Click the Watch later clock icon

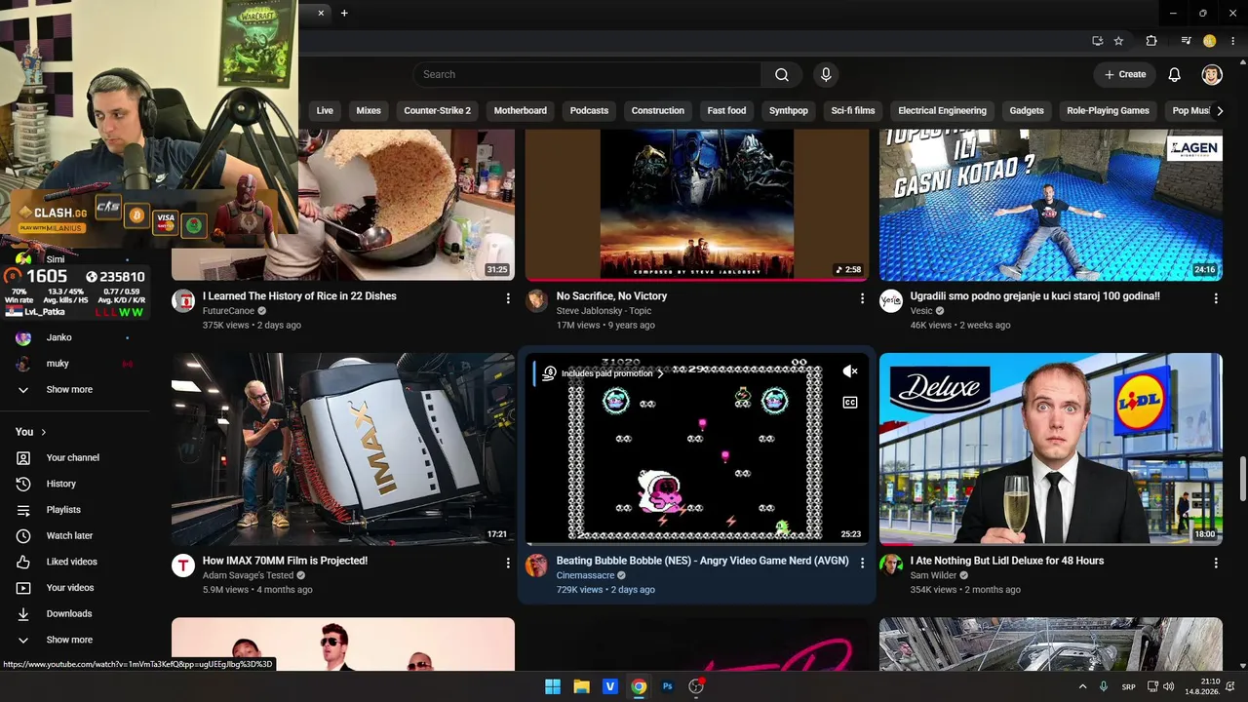tap(23, 536)
